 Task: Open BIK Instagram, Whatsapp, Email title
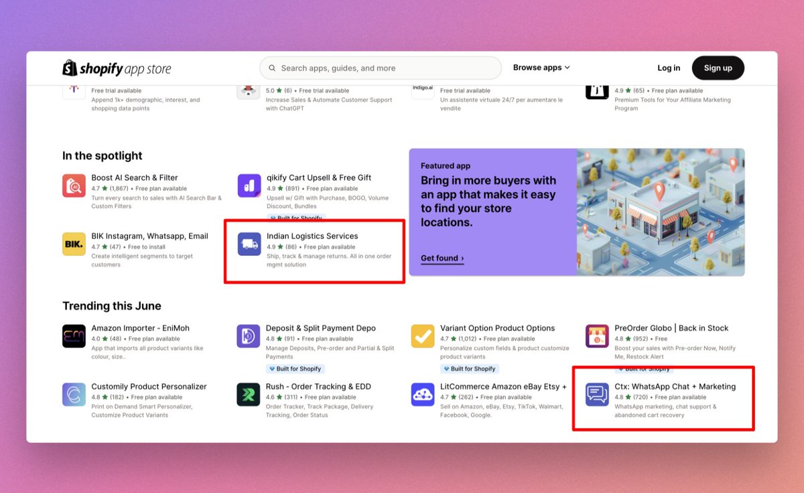[150, 236]
